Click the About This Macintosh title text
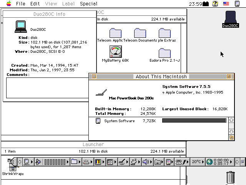The height and width of the screenshot is (185, 246). [161, 77]
